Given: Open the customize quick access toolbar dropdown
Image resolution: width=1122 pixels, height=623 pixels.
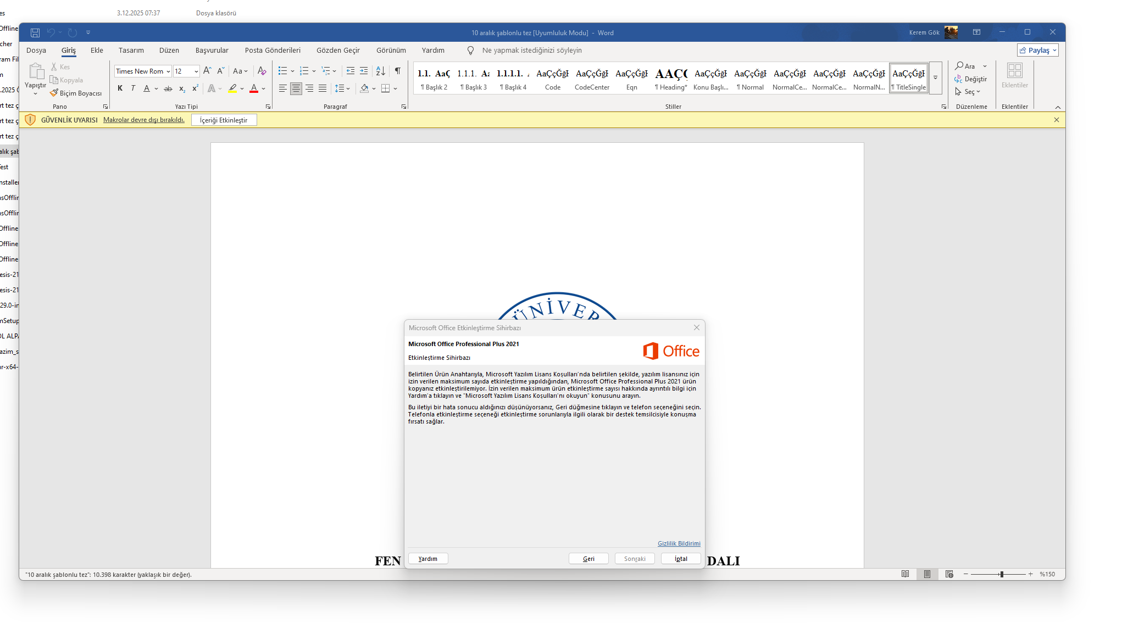Looking at the screenshot, I should (x=88, y=33).
